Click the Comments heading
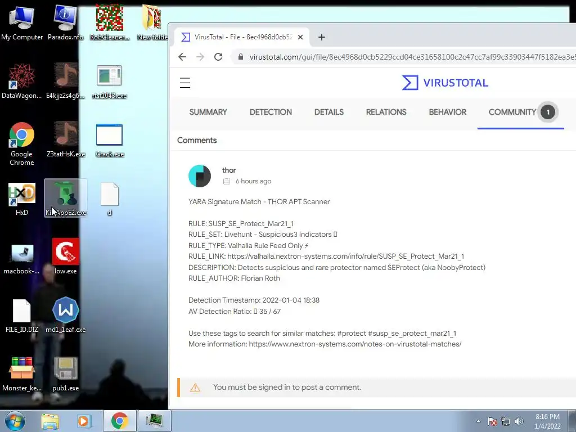The image size is (576, 432). point(197,140)
